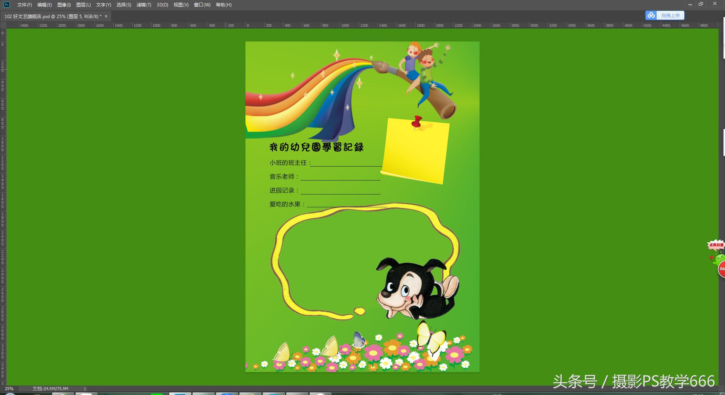Close the 102 好文艺旗舰店.psd tab

(106, 16)
